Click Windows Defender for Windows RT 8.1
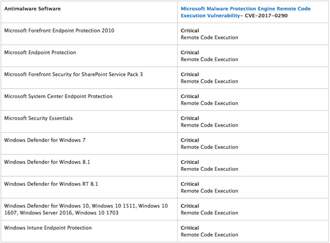Viewport: 330px width, 243px height. [51, 184]
